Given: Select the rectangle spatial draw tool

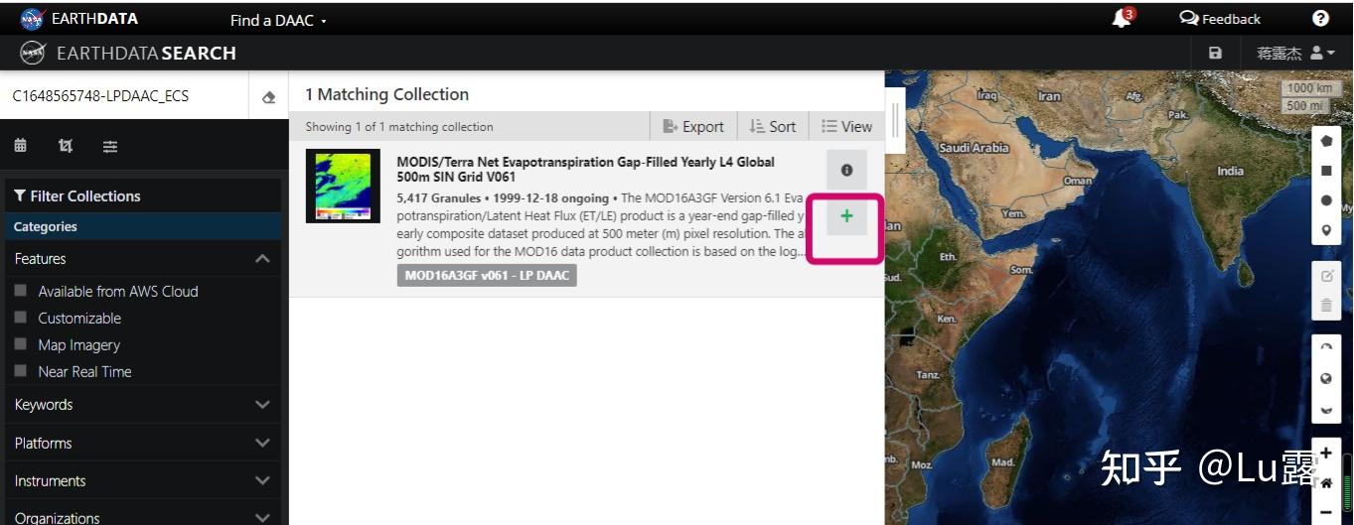Looking at the screenshot, I should click(x=1326, y=171).
